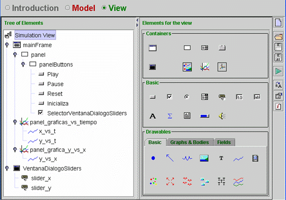The image size is (286, 200).
Task: Pick the Image drawable icon
Action: pyautogui.click(x=204, y=158)
